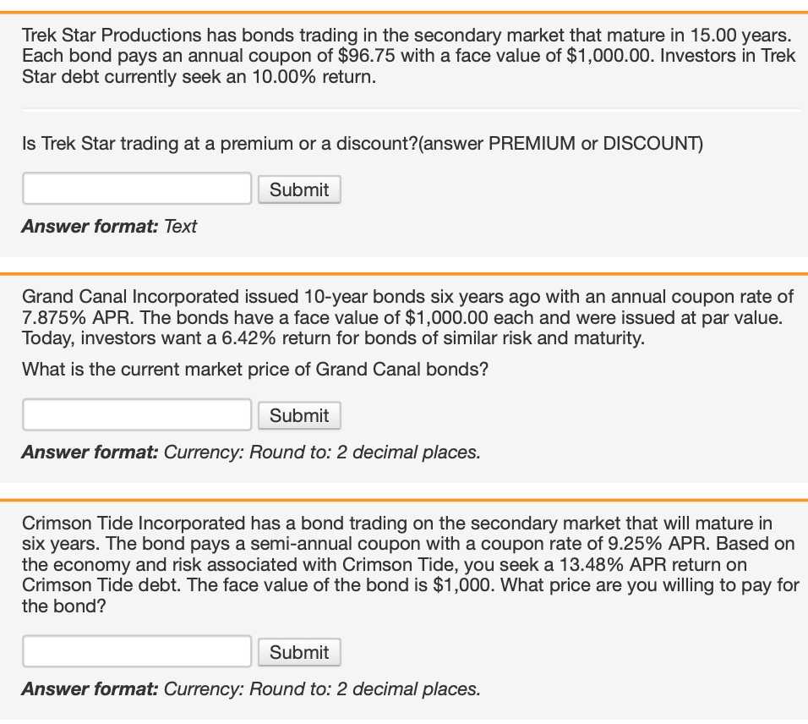
Task: Click the Trek Star premium or discount answer field
Action: coord(137,189)
